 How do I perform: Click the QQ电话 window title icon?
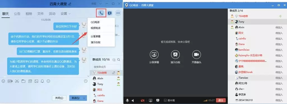[x=127, y=5]
